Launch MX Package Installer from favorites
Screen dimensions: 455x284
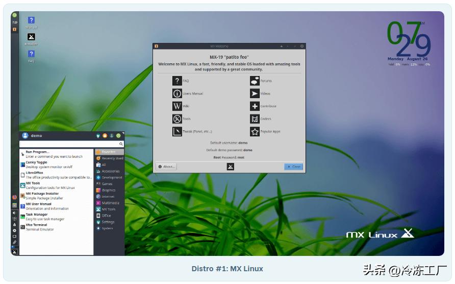57,196
